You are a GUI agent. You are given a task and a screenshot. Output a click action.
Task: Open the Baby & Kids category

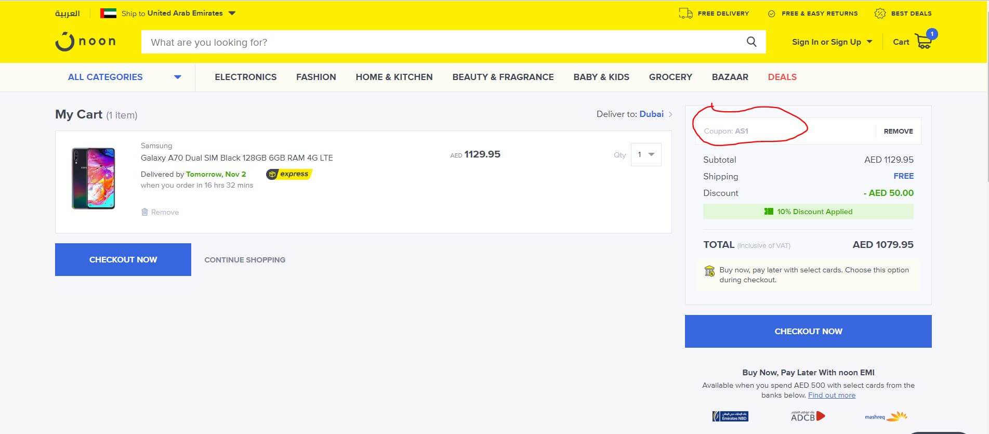click(x=601, y=77)
